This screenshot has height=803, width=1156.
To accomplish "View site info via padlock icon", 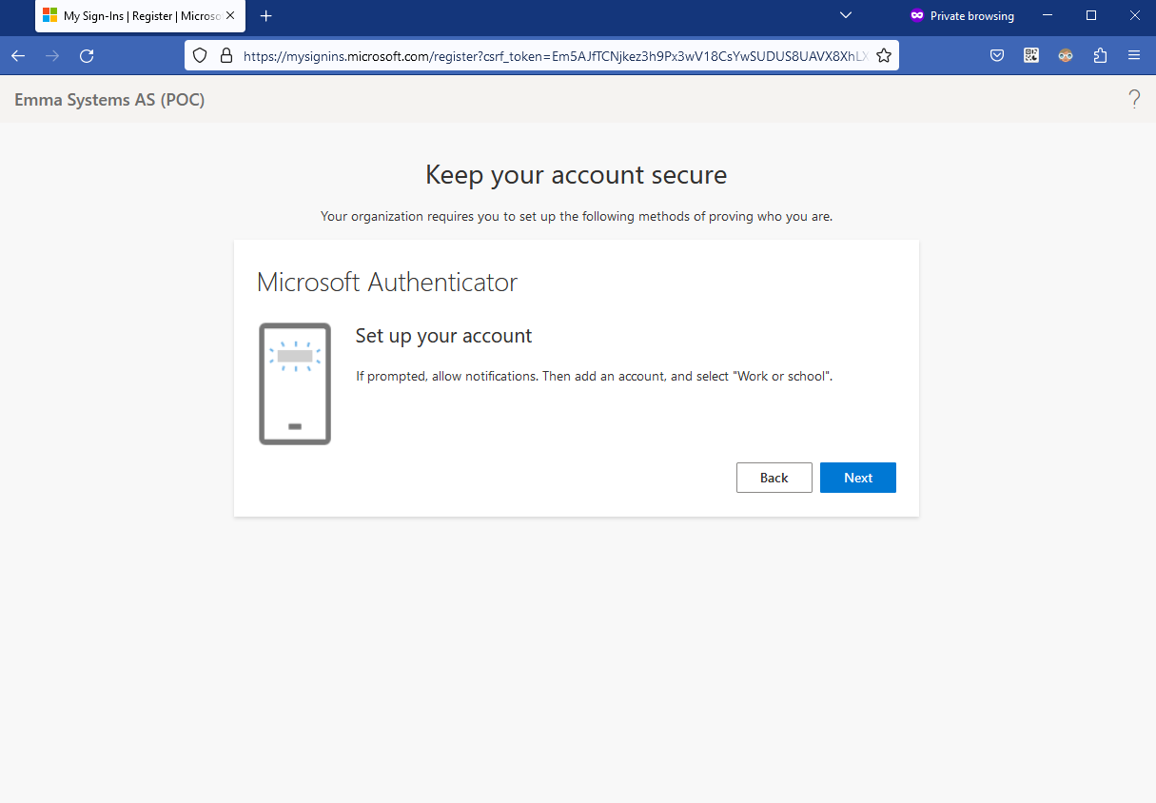I will [x=225, y=55].
